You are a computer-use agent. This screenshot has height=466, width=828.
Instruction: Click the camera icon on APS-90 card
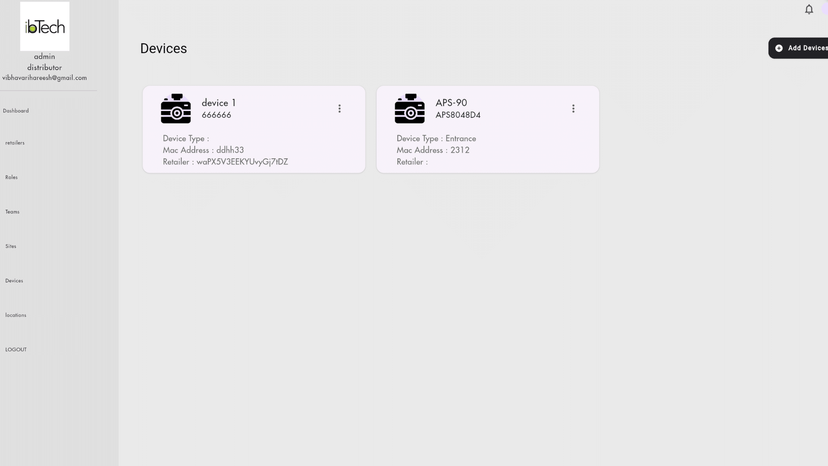point(409,109)
